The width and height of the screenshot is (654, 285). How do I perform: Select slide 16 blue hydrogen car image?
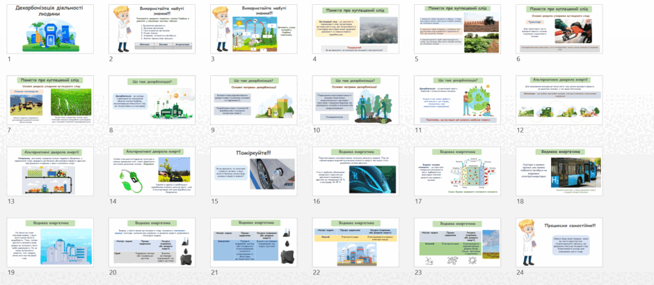pyautogui.click(x=356, y=171)
